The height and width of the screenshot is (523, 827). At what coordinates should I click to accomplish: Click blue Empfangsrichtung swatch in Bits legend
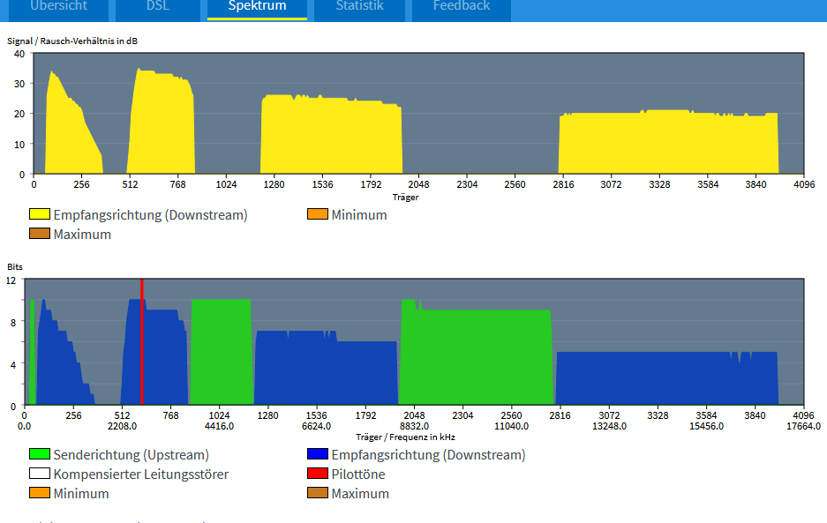(x=318, y=454)
